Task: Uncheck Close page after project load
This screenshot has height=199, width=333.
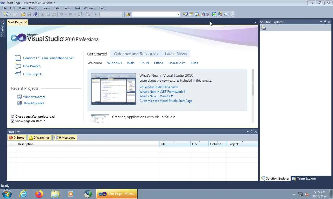Action: point(12,117)
